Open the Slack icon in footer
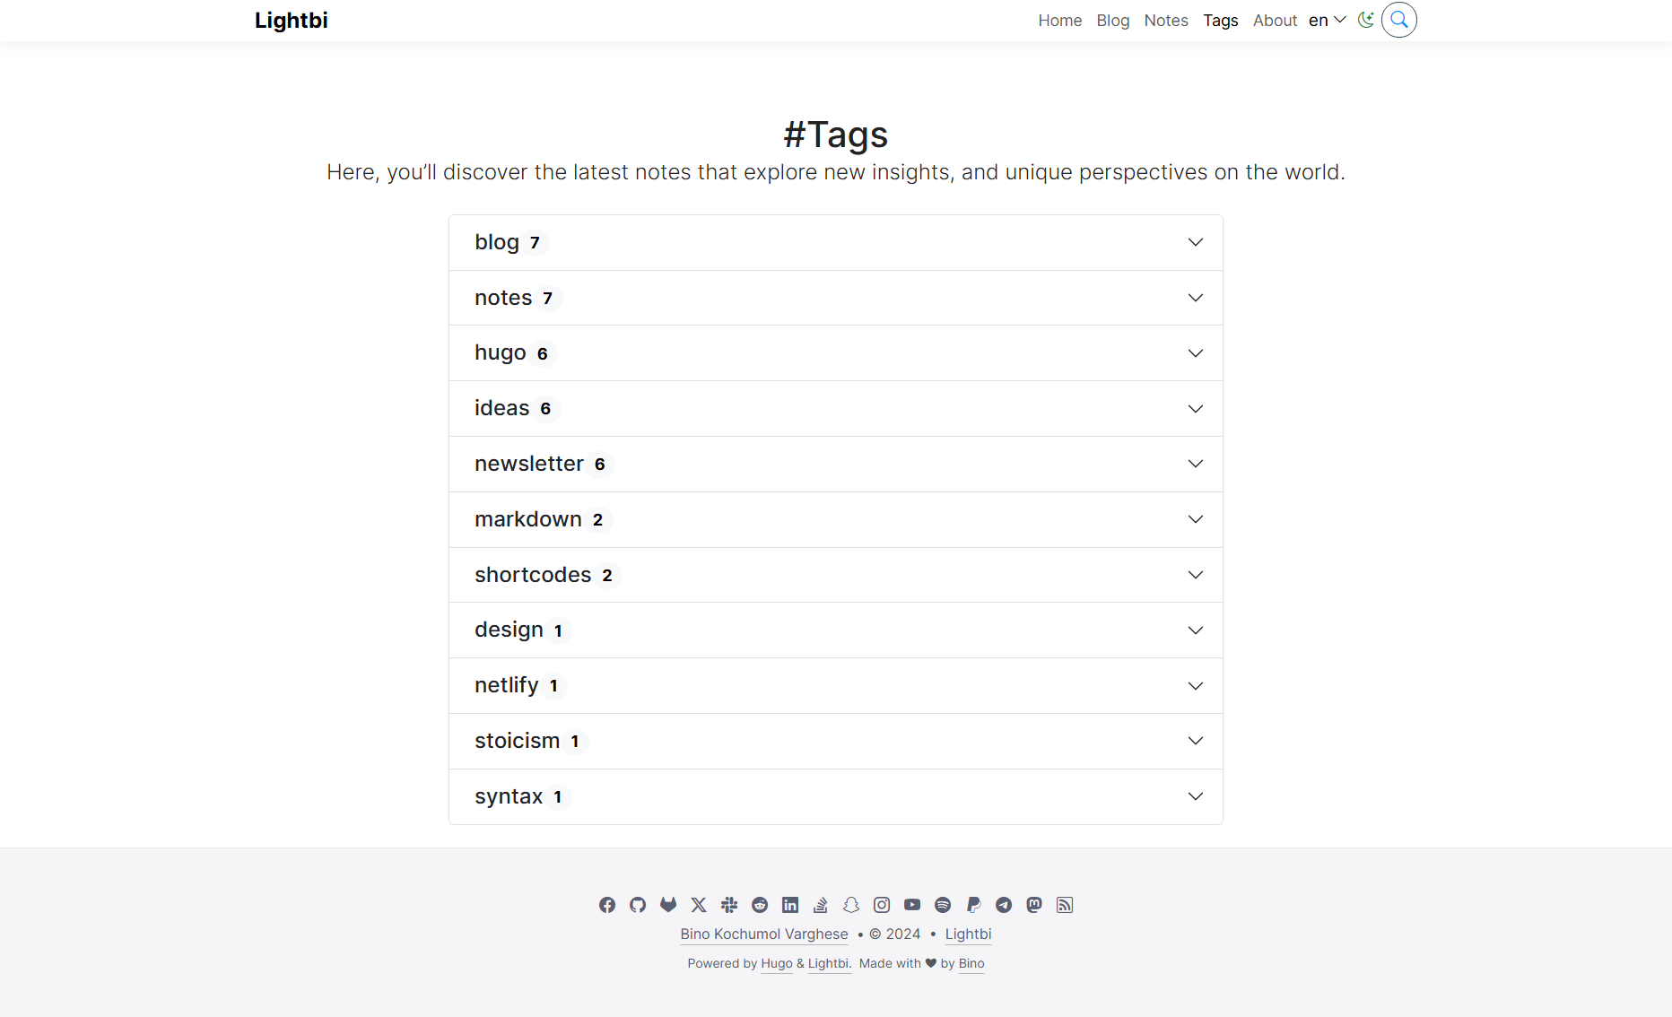Image resolution: width=1672 pixels, height=1017 pixels. coord(729,905)
